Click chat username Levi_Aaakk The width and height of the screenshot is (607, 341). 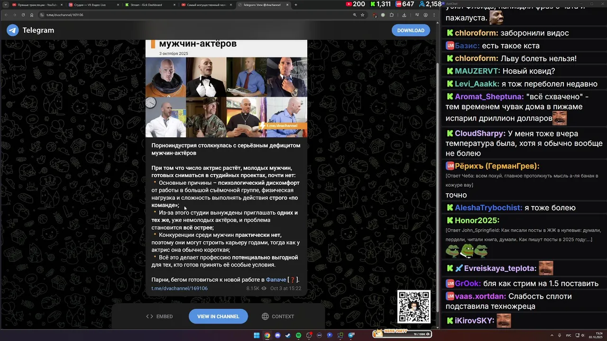(x=477, y=84)
